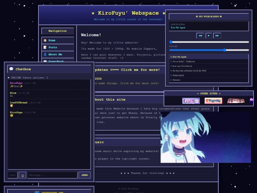Click the person icon beside About Me
Viewport: 257px width, 193px height.
point(45,54)
